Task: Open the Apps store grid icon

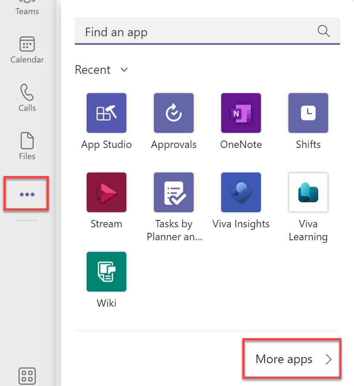Action: point(27,376)
